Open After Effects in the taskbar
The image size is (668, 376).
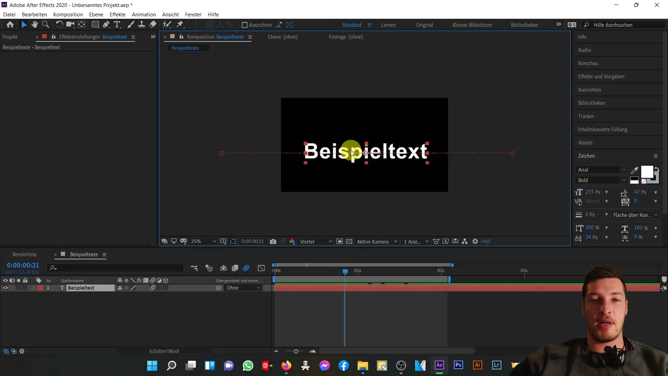tap(439, 365)
